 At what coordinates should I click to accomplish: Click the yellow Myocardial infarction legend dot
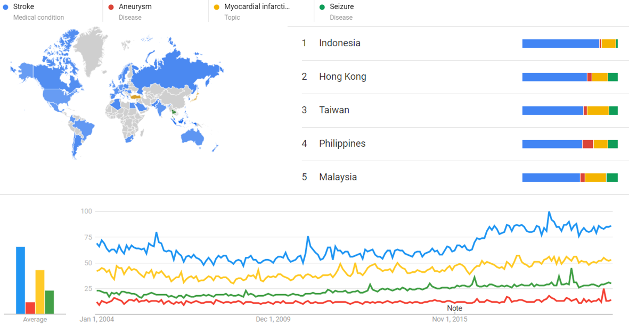217,7
